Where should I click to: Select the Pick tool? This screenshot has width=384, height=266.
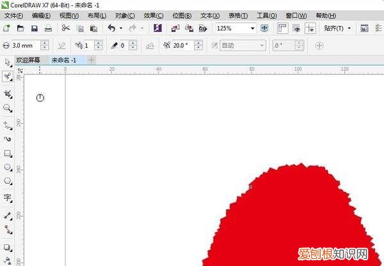pyautogui.click(x=8, y=63)
